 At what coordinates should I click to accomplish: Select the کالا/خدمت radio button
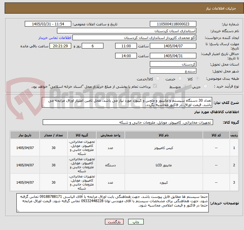(x=158, y=79)
